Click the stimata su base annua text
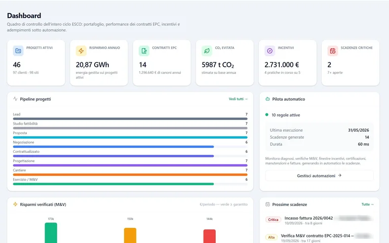Viewport: 389px width, 243px height. [x=219, y=73]
